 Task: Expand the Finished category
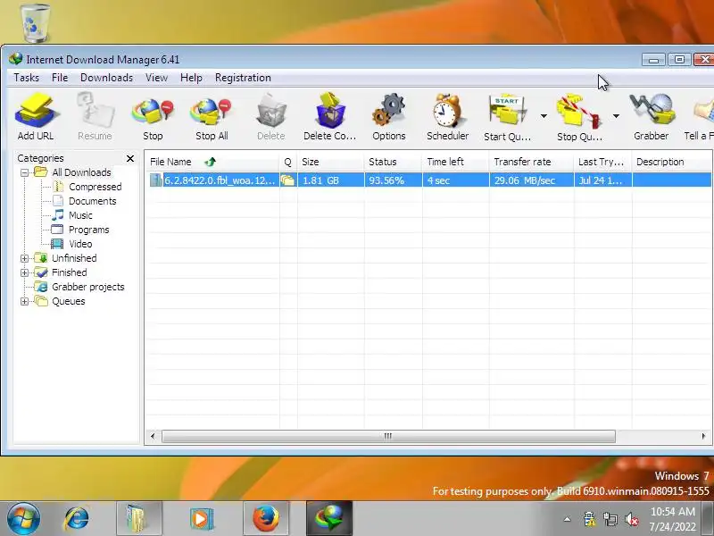[25, 272]
